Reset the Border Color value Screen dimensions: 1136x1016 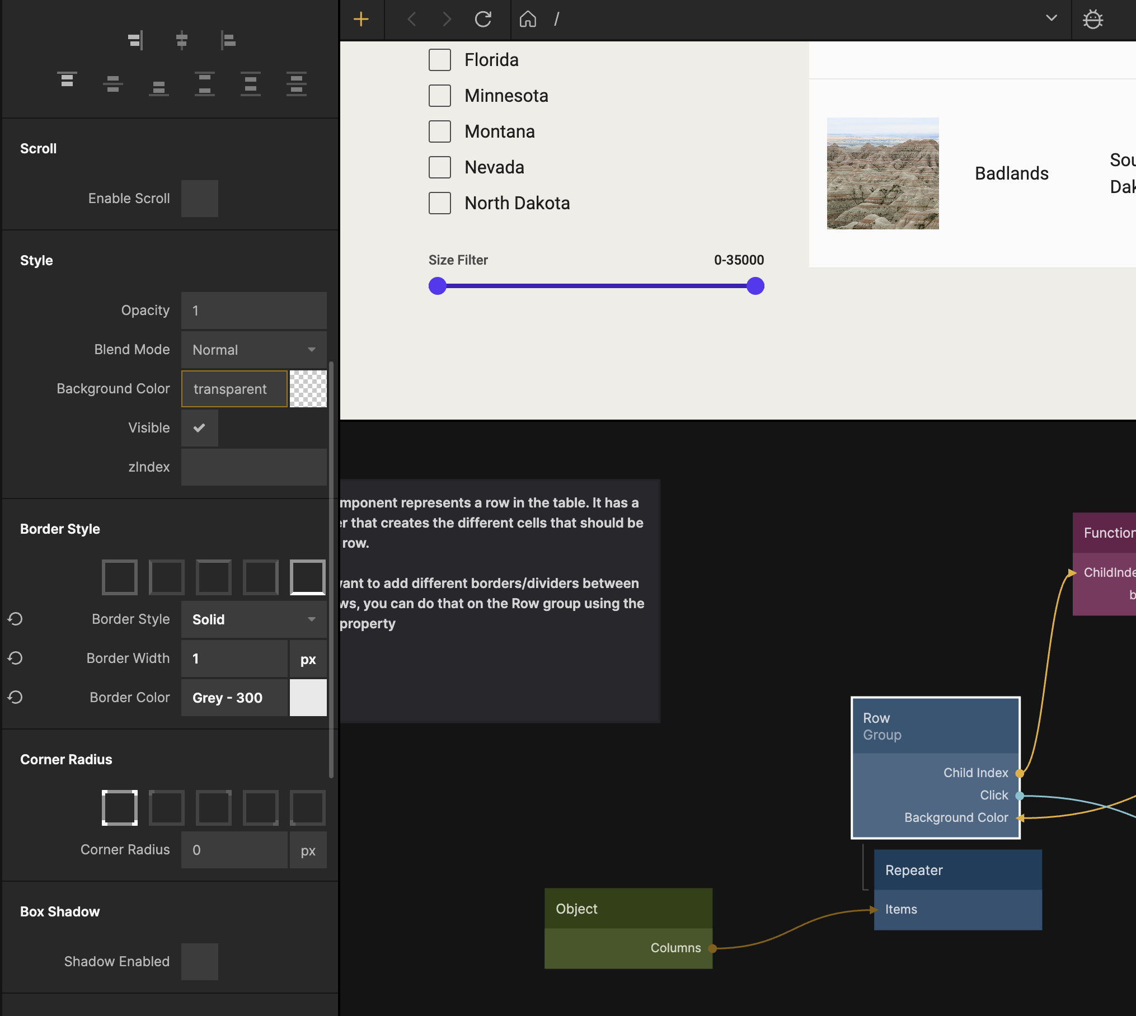tap(15, 698)
